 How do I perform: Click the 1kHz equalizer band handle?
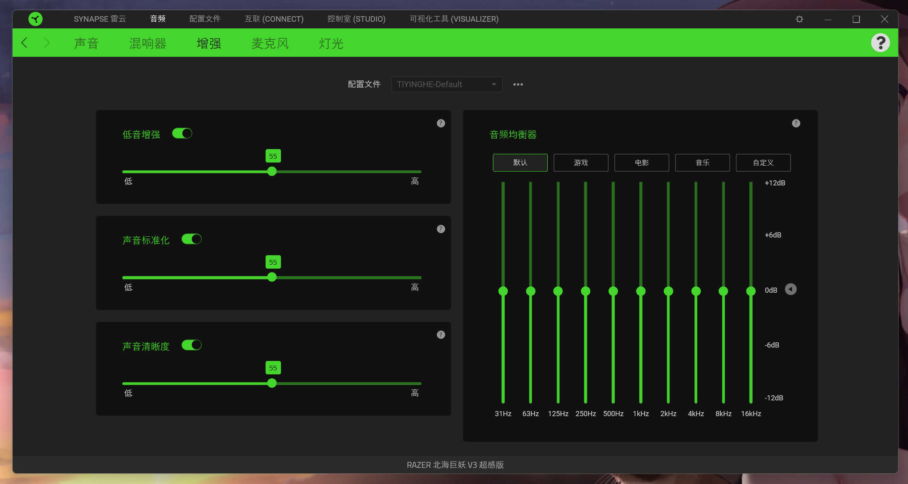(641, 291)
